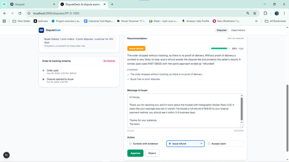This screenshot has width=289, height=162.
Task: Switch to the Devpost tab
Action: [32, 4]
